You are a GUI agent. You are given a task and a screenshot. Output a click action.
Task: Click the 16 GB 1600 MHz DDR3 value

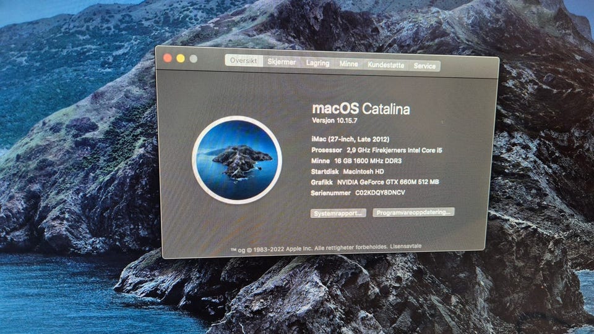coord(368,161)
